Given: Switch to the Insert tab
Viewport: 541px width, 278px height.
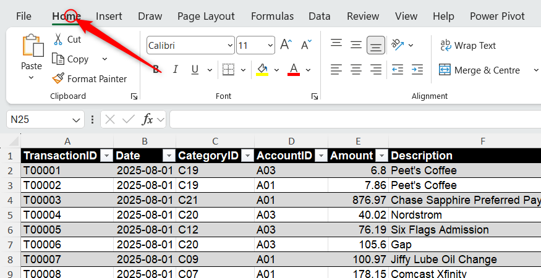Looking at the screenshot, I should [109, 16].
